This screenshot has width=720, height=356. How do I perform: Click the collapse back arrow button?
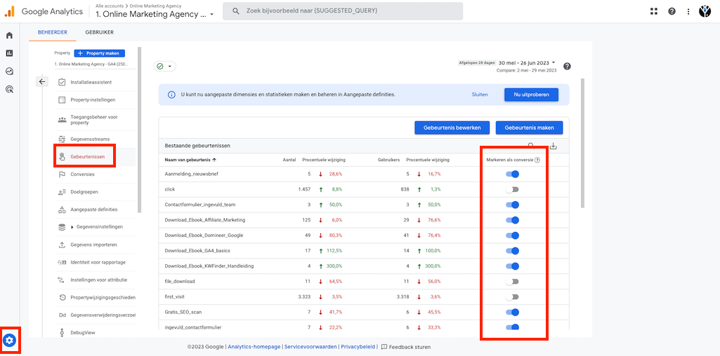coord(42,82)
